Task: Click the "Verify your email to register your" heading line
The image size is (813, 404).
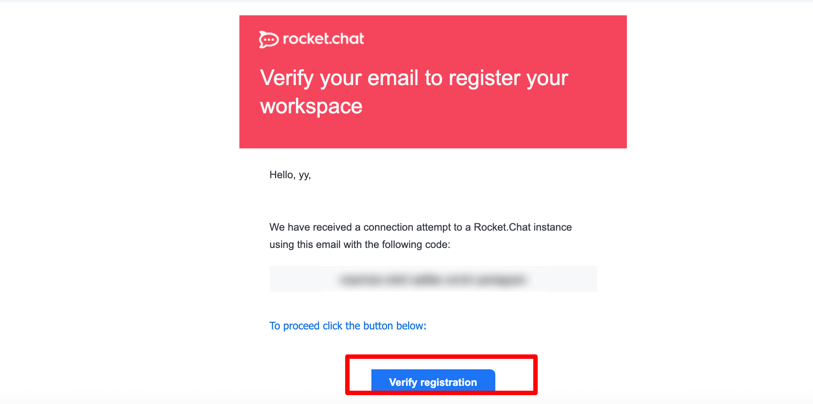Action: coord(414,78)
